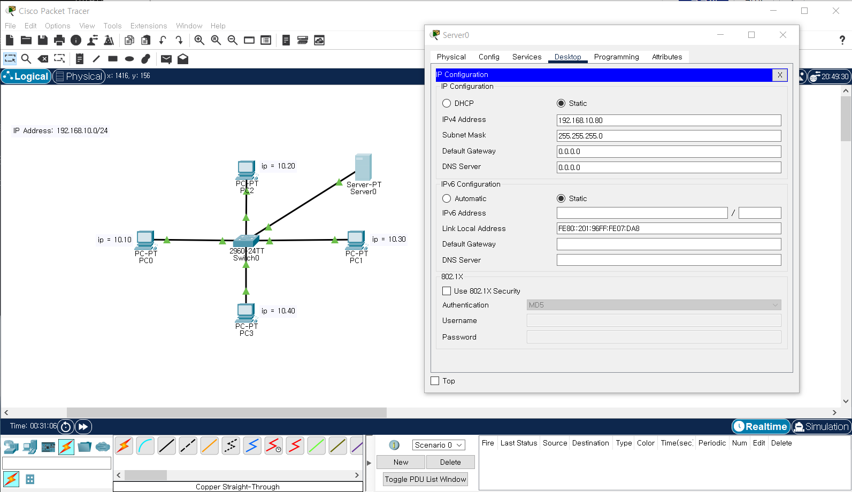
Task: Open the Scenario 0 dropdown
Action: [x=439, y=445]
